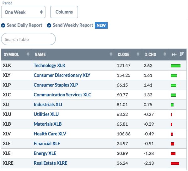The height and width of the screenshot is (171, 188).
Task: Uncheck Send Weekly Report
Action: [49, 26]
